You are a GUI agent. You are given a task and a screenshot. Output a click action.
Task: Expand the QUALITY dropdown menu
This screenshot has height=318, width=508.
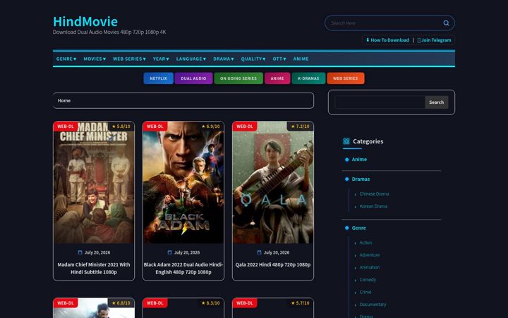click(x=253, y=59)
